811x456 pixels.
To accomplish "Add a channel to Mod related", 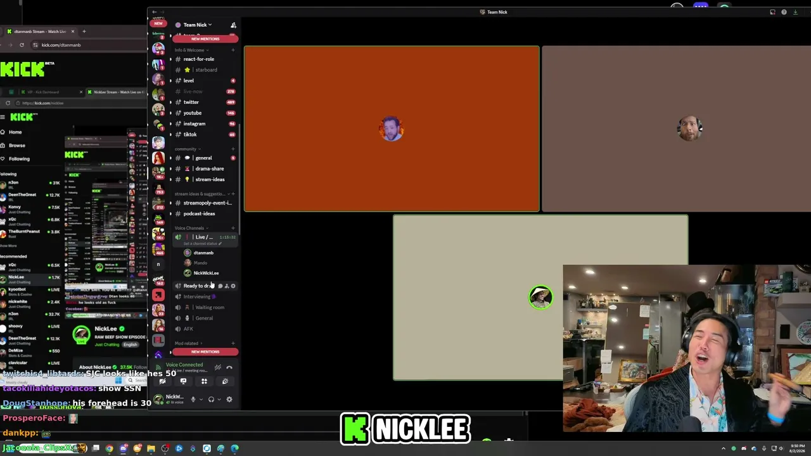I will pyautogui.click(x=233, y=343).
